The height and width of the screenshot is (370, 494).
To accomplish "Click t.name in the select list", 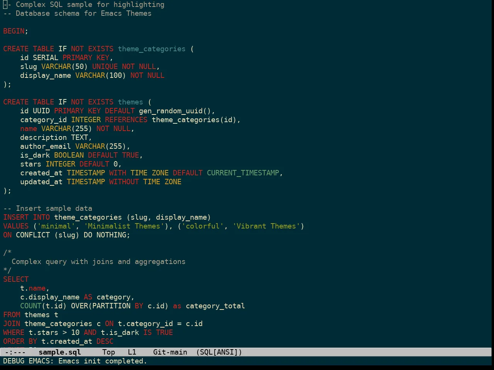I will (33, 288).
